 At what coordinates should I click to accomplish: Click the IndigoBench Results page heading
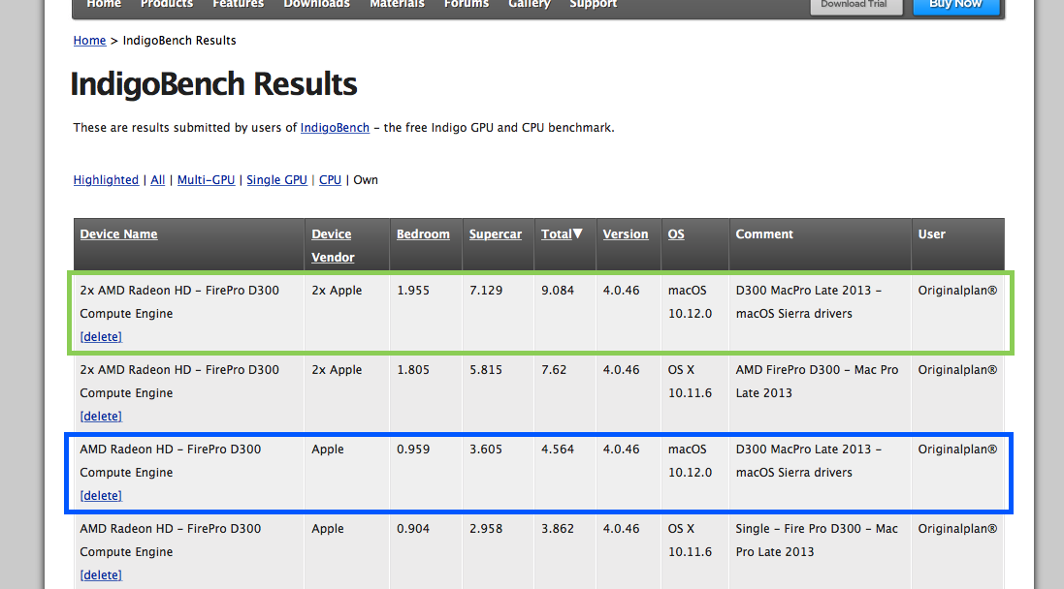tap(213, 84)
